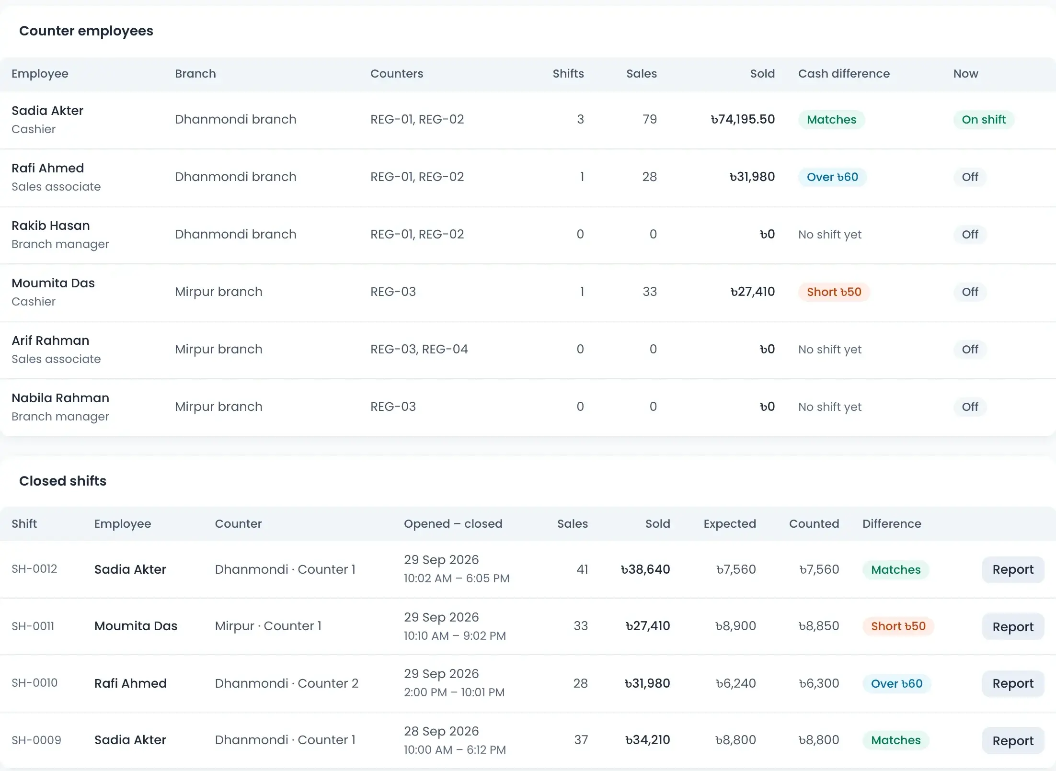The image size is (1056, 771).
Task: Click the Sadia Akter employee row name
Action: pyautogui.click(x=47, y=111)
